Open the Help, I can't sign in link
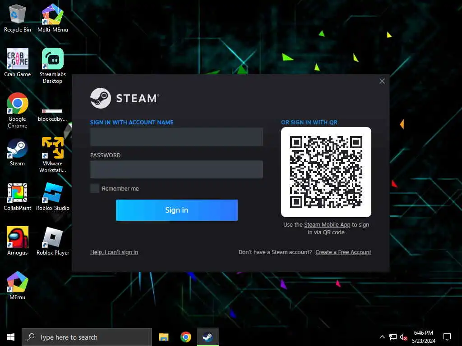This screenshot has height=346, width=462. click(114, 252)
